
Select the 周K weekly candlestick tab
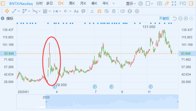[72, 3]
